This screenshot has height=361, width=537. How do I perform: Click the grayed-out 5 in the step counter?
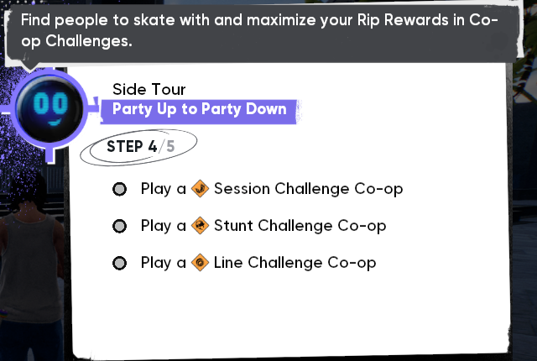click(x=170, y=147)
